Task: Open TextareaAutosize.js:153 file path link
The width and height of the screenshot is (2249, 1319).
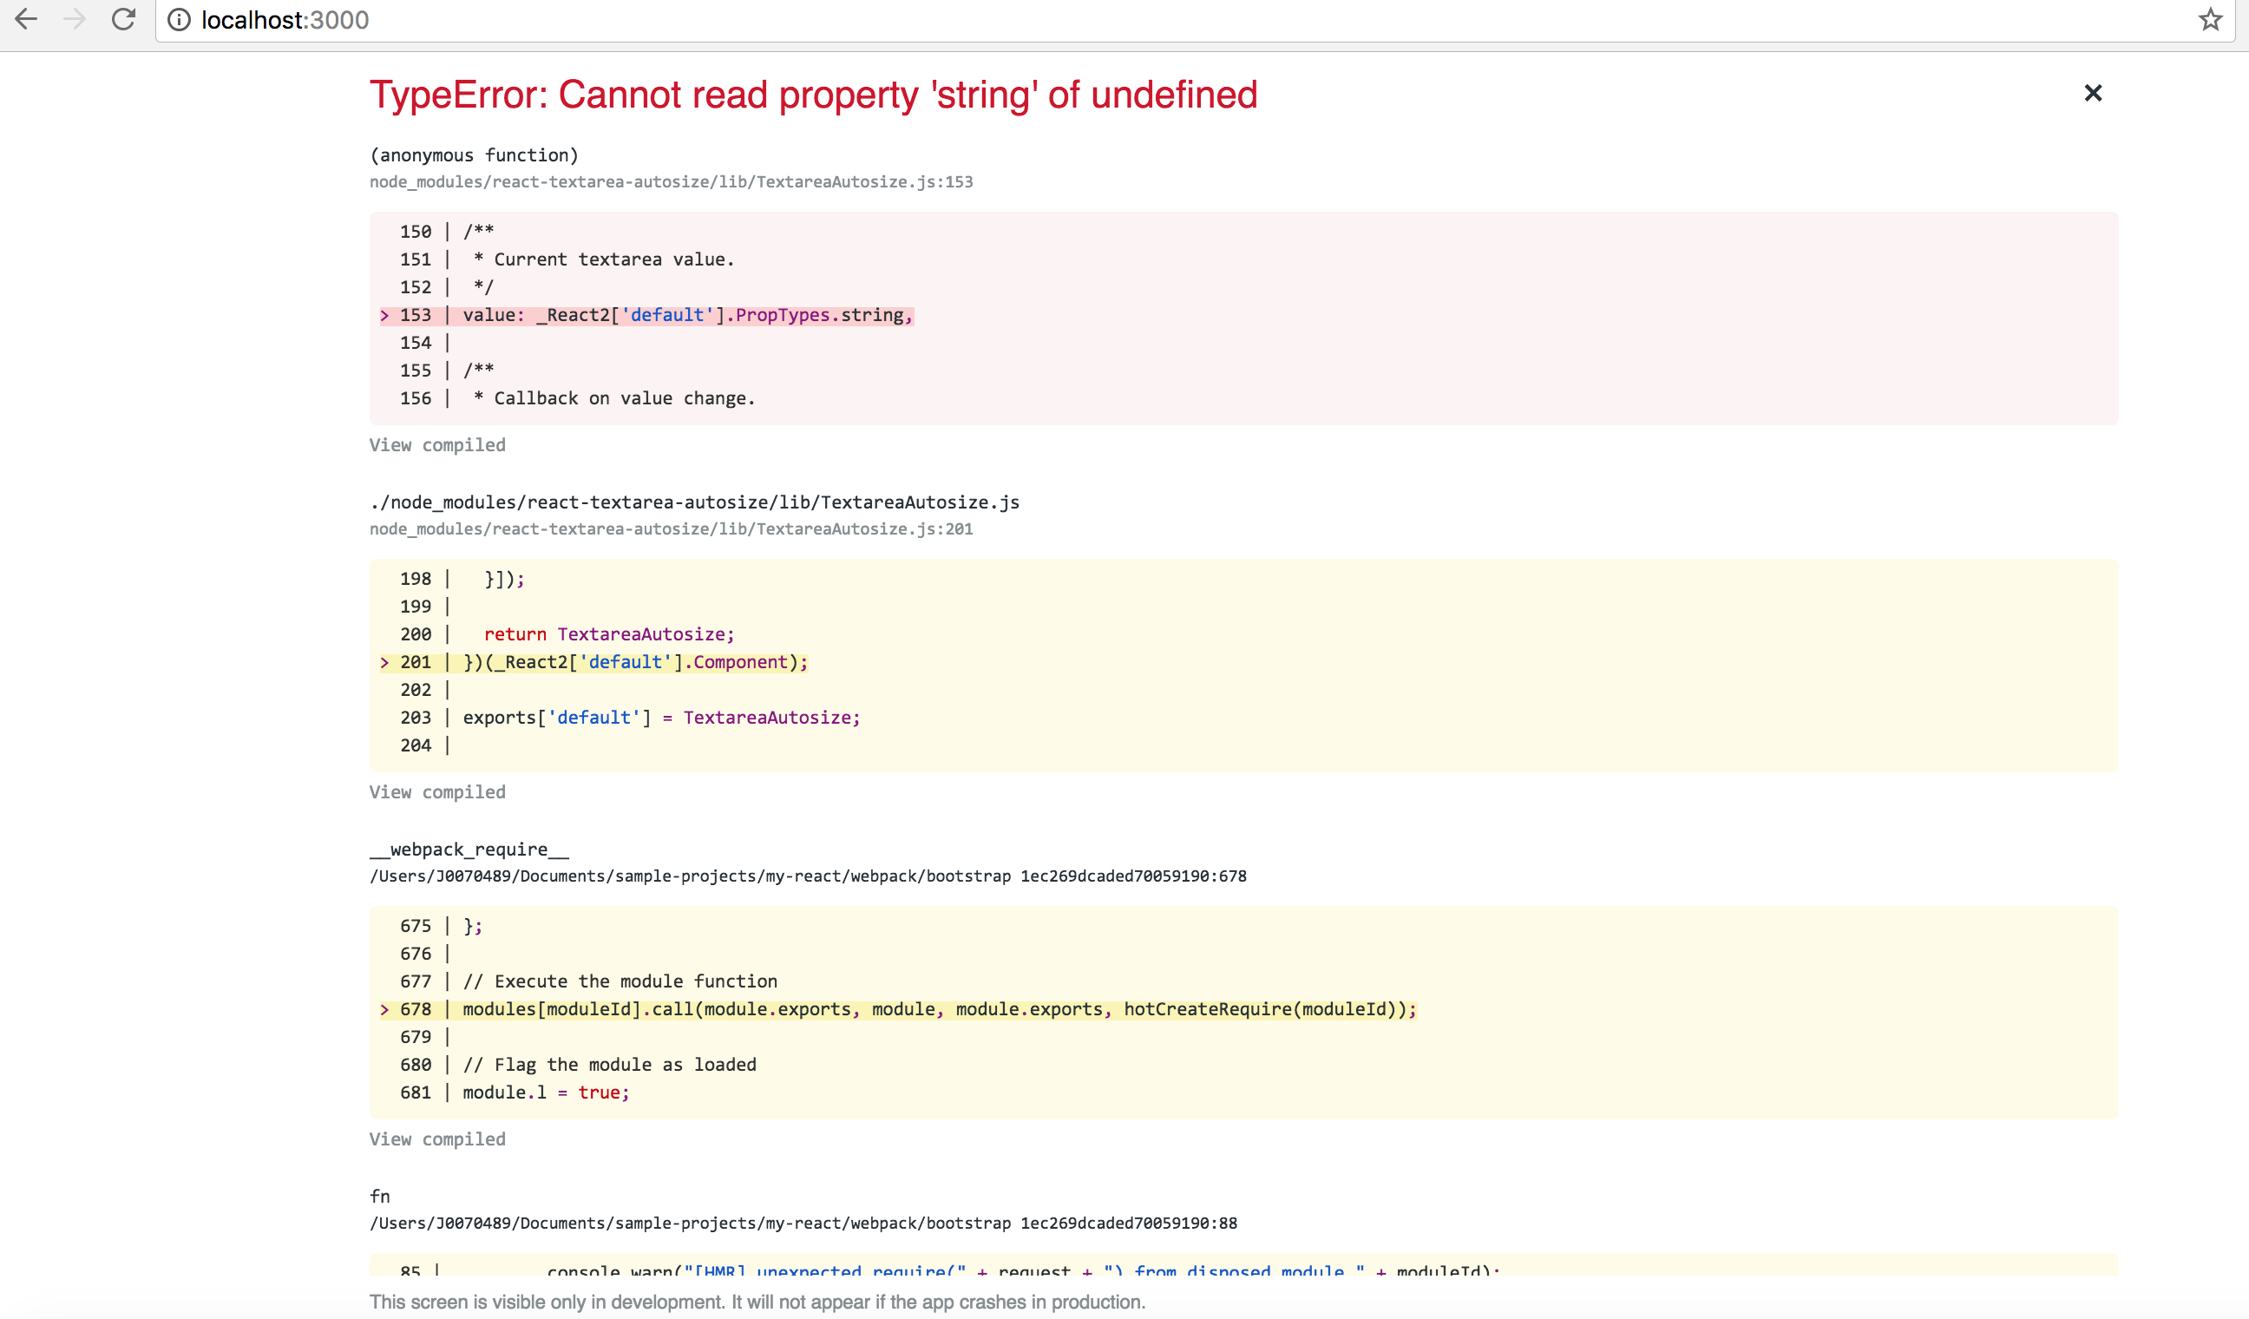Action: [670, 181]
